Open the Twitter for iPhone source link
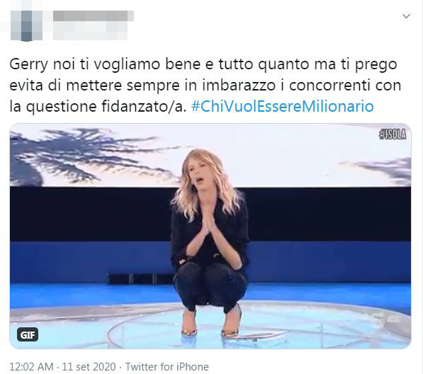 (x=167, y=366)
